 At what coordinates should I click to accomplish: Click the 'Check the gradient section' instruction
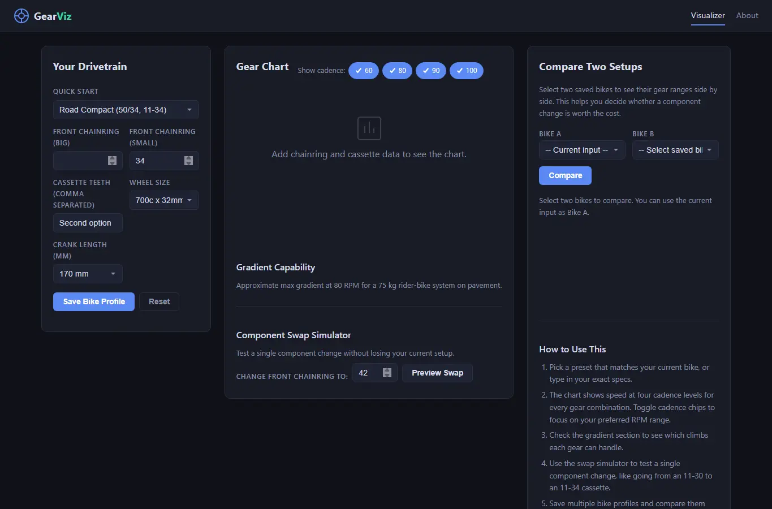click(628, 441)
